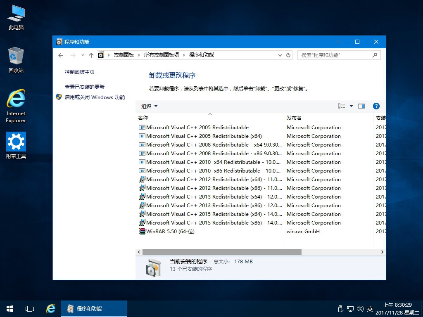Viewport: 423px width, 317px height.
Task: Click the 程序和功能 title bar icon
Action: tap(59, 42)
